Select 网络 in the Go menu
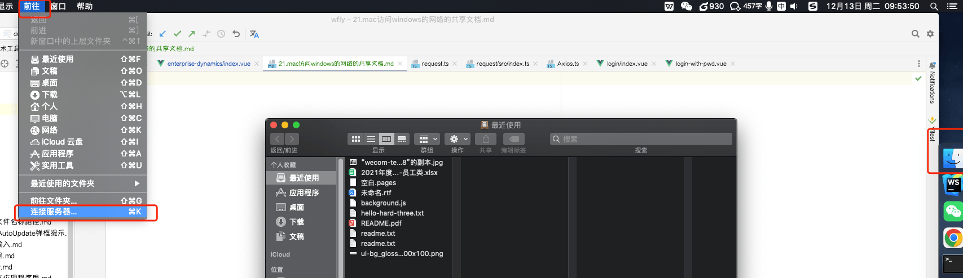The image size is (963, 278). [82, 130]
